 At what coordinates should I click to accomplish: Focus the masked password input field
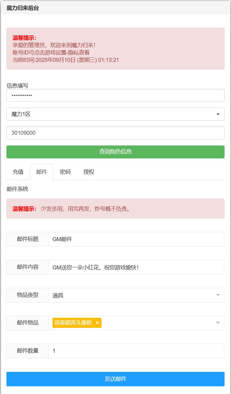click(115, 95)
